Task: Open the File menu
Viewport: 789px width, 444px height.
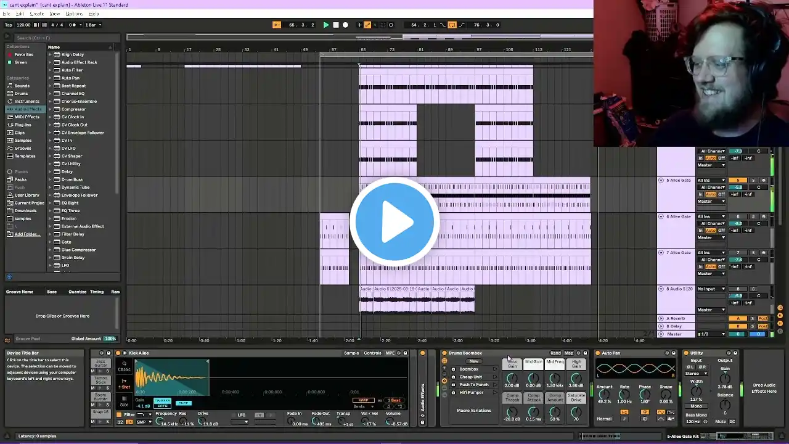Action: click(6, 14)
